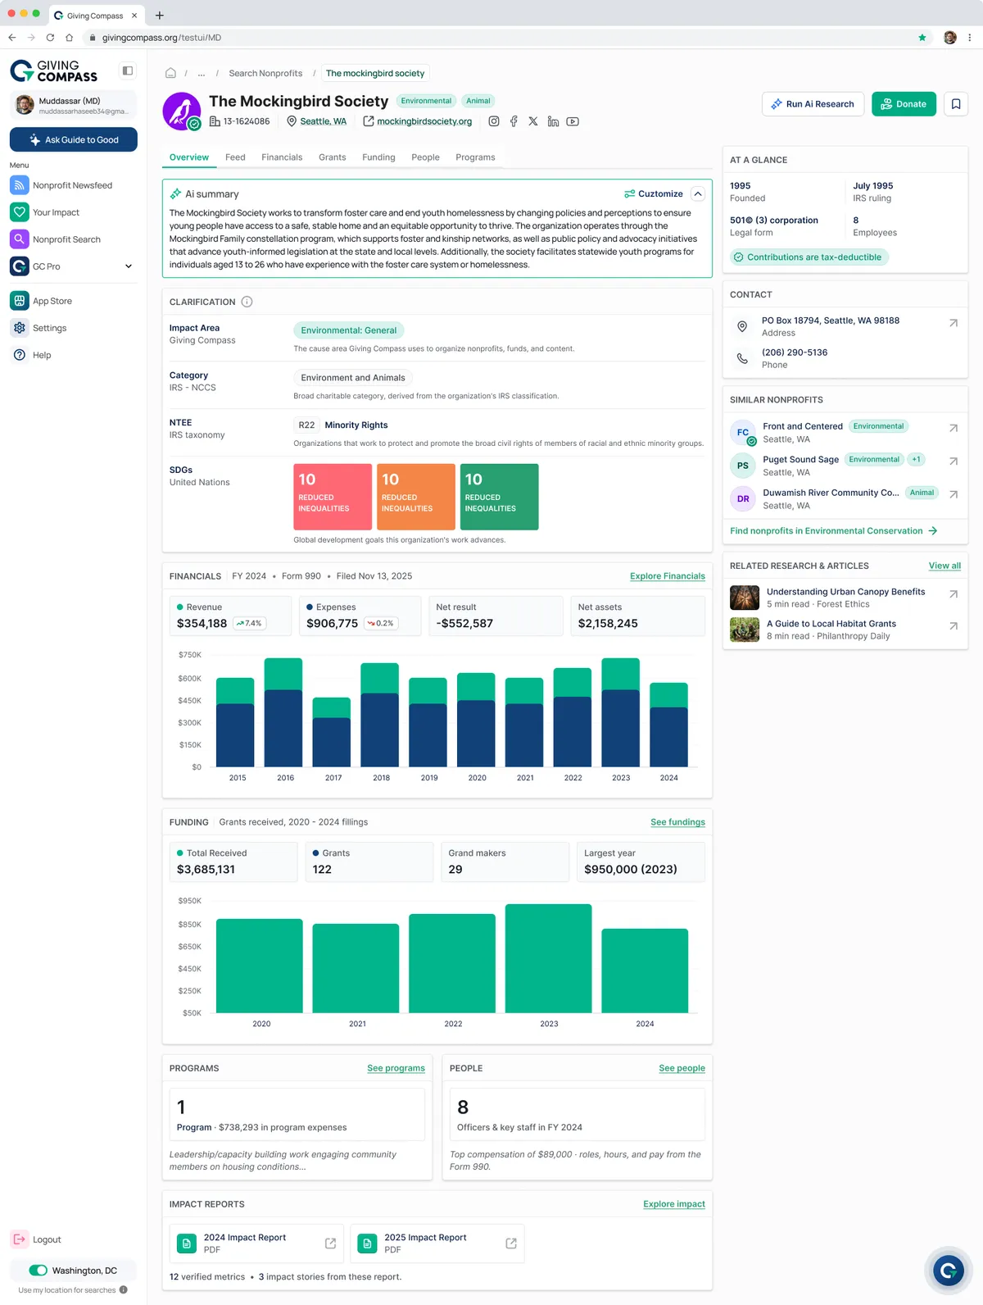Open Local Habitat Grants article thumbnail

click(745, 630)
